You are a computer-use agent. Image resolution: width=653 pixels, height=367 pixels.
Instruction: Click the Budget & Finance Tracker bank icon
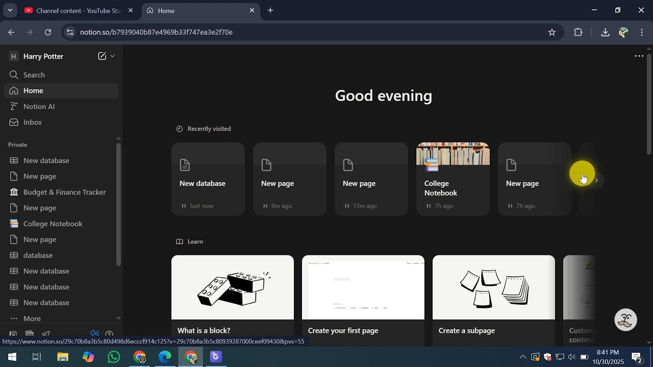pos(14,192)
